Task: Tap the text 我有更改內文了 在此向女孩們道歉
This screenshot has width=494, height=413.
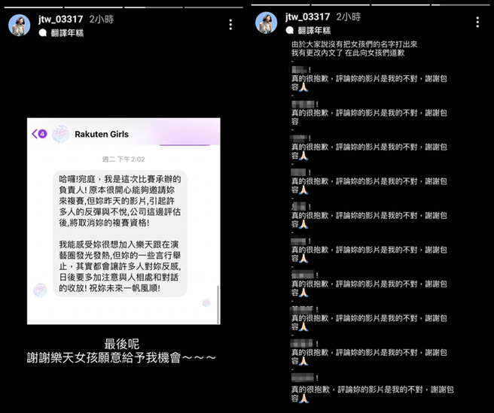Action: (348, 53)
